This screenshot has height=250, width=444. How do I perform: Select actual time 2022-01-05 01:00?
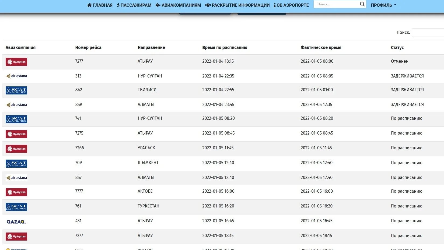click(x=317, y=90)
